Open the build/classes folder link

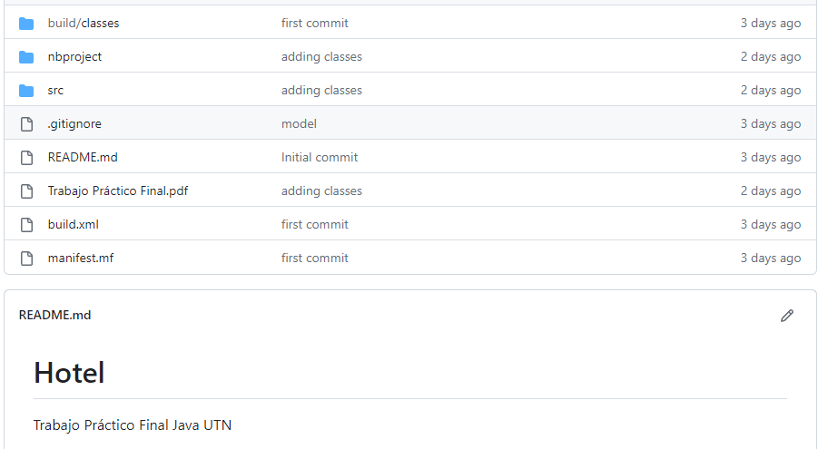coord(84,24)
